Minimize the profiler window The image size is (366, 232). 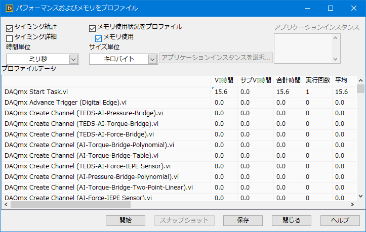click(308, 8)
